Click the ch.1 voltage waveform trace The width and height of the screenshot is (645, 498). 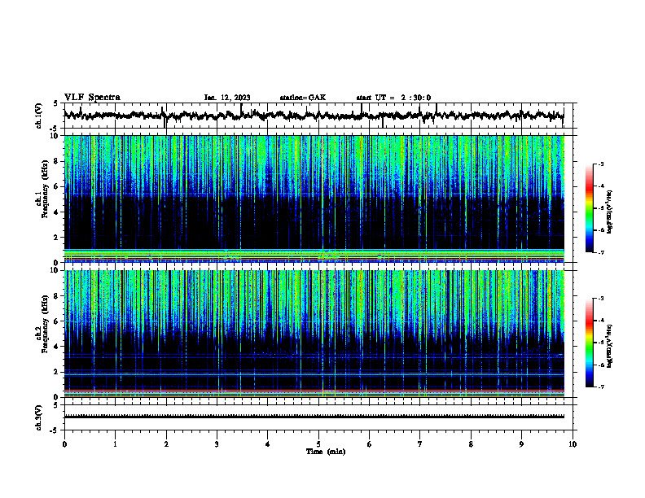(314, 116)
